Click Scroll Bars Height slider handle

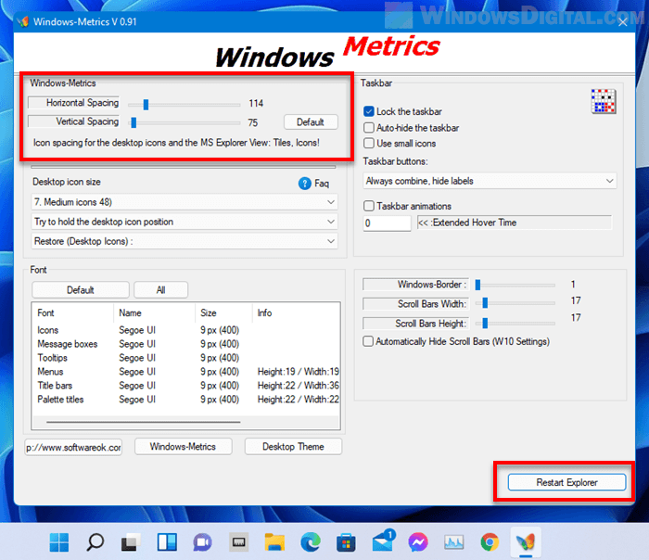pyautogui.click(x=485, y=323)
